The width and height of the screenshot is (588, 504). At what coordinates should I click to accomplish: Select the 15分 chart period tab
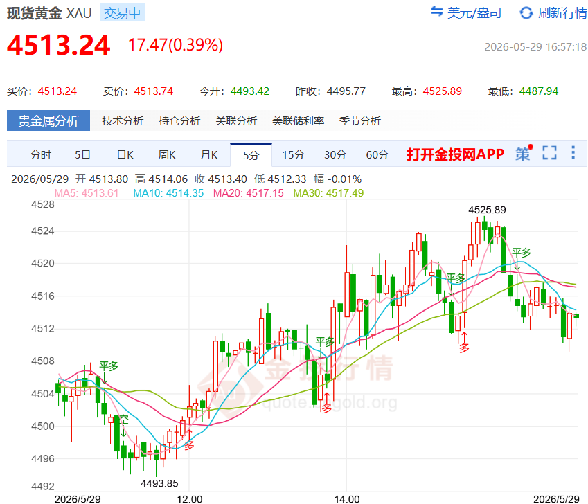(293, 155)
